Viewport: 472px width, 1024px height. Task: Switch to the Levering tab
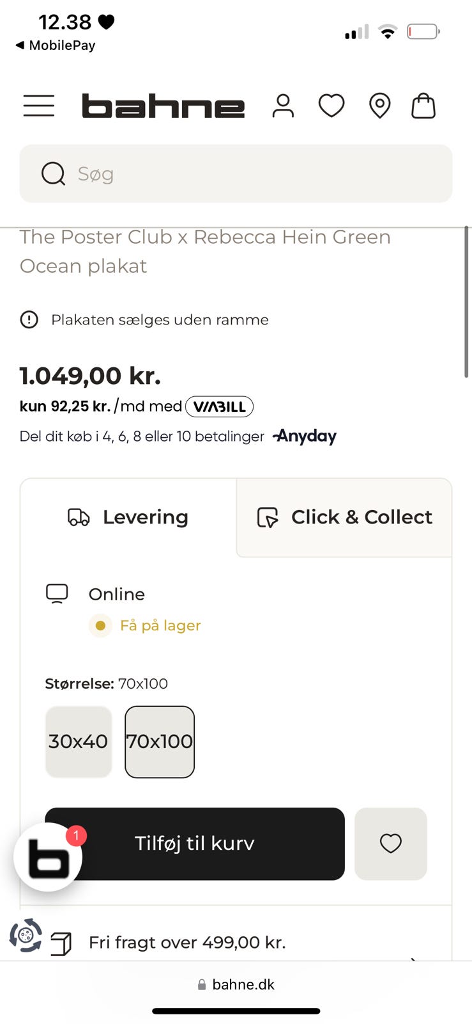[x=128, y=517]
